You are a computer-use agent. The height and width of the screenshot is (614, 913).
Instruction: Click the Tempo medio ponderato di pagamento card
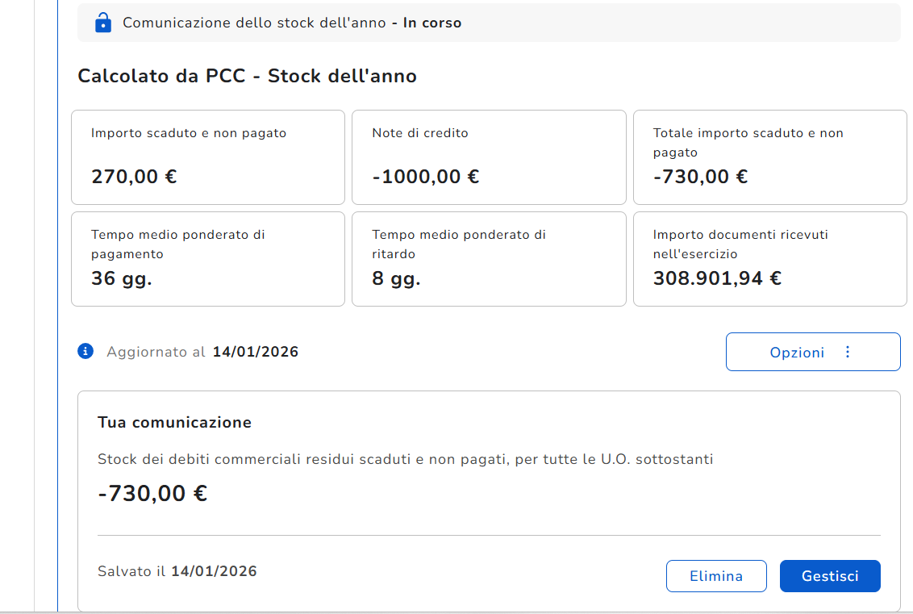click(x=208, y=259)
